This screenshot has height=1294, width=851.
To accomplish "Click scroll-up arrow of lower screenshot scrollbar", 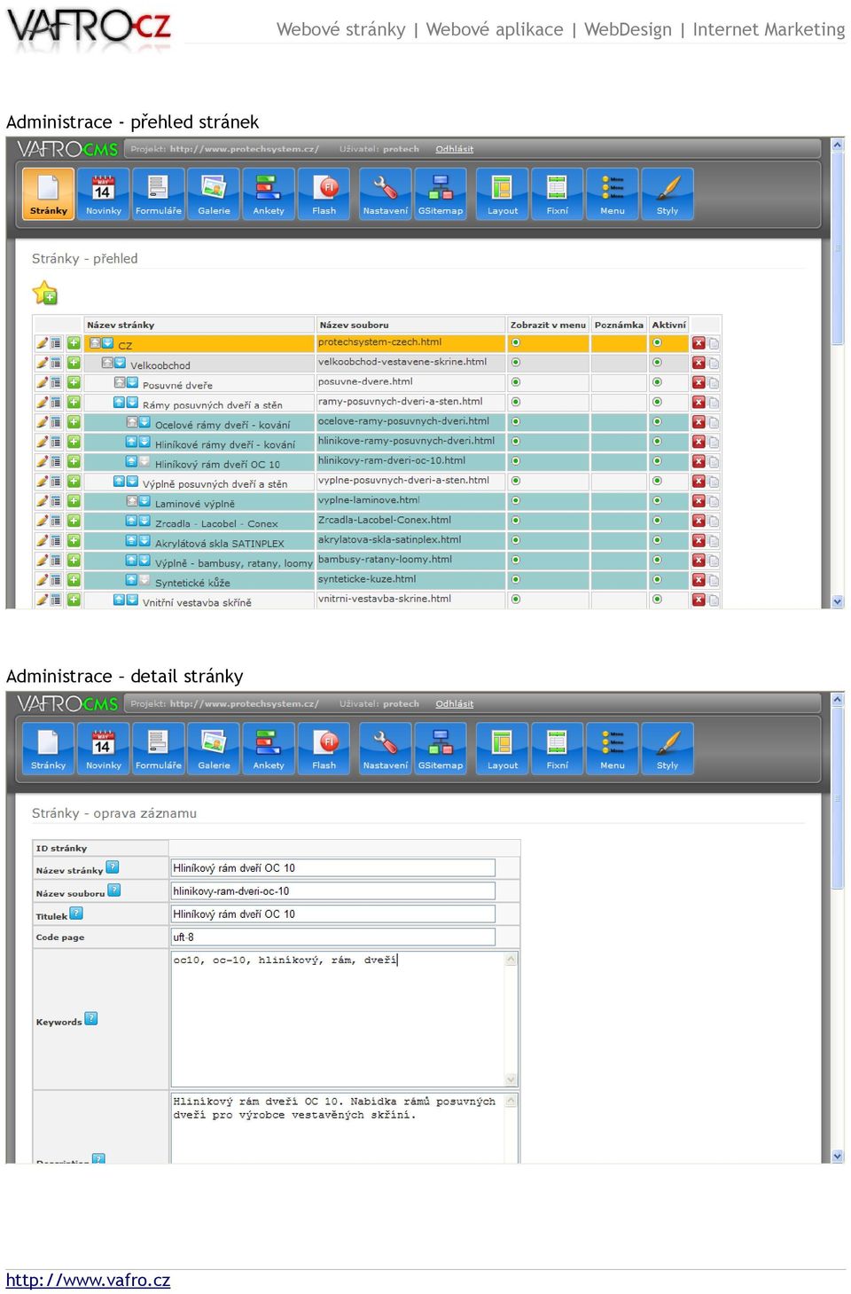I will point(838,699).
